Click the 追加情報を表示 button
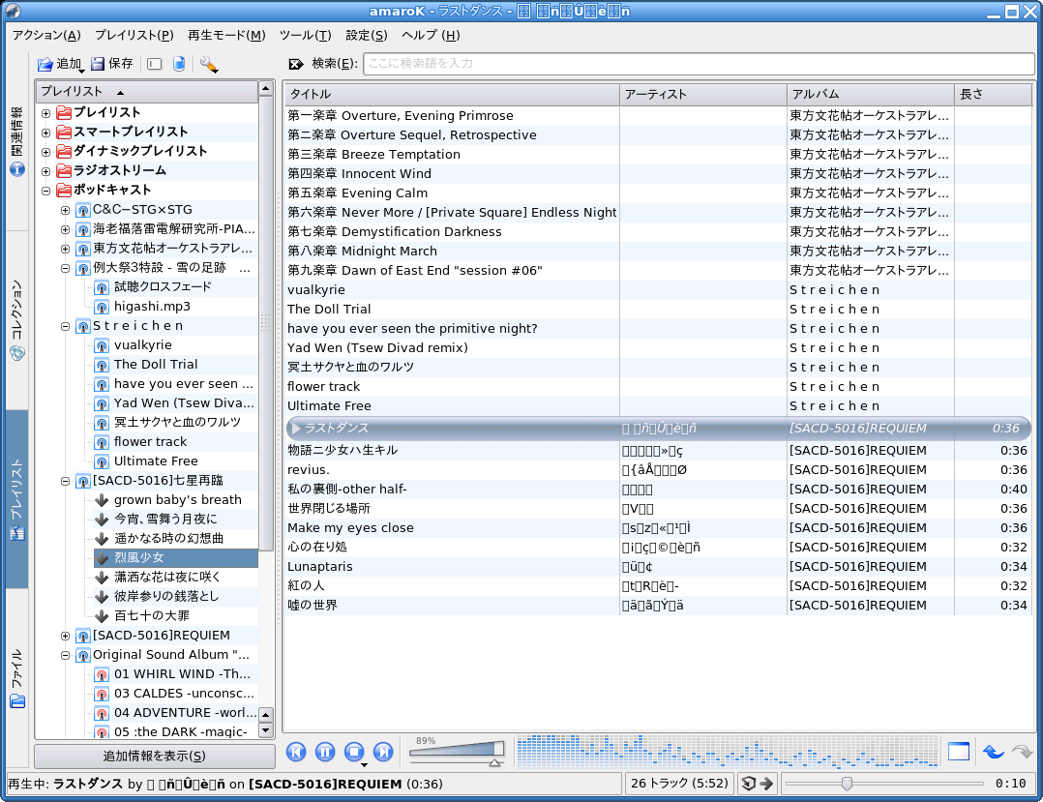 click(x=155, y=757)
